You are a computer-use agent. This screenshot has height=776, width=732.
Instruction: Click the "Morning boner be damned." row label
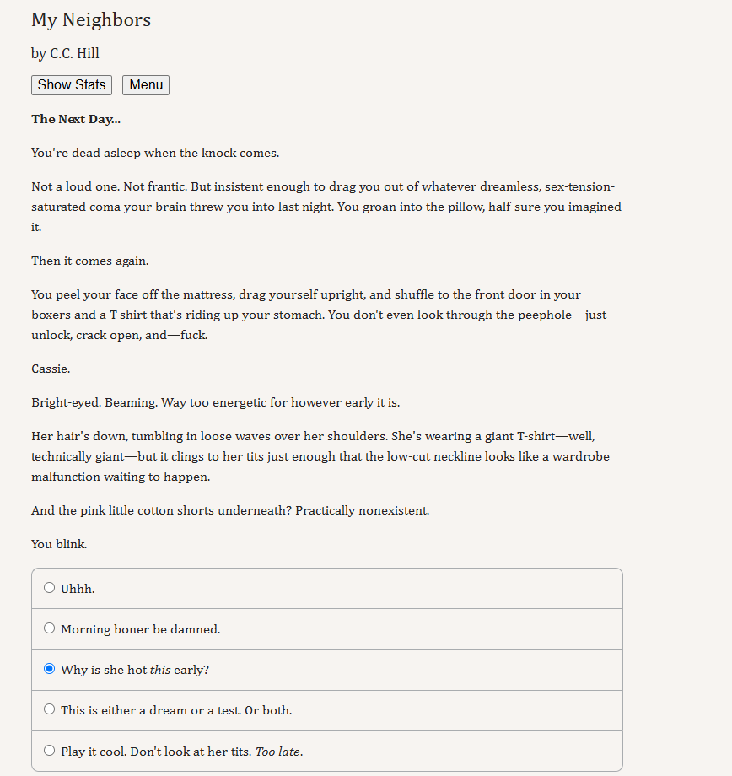click(x=141, y=629)
